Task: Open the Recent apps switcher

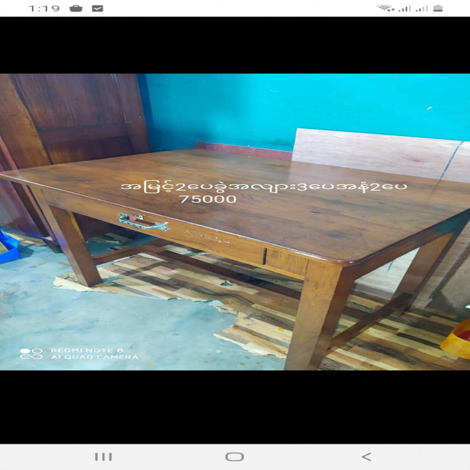Action: [x=103, y=457]
